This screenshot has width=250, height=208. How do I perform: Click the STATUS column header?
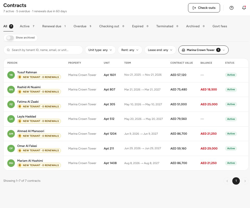230,63
